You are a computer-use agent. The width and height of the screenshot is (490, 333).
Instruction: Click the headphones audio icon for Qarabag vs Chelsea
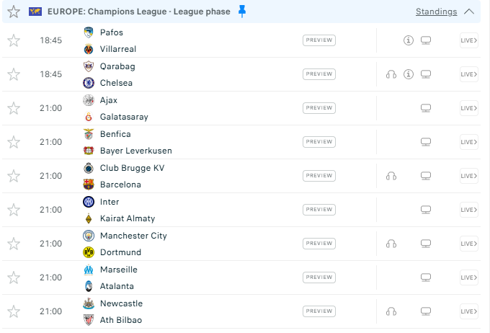point(391,74)
